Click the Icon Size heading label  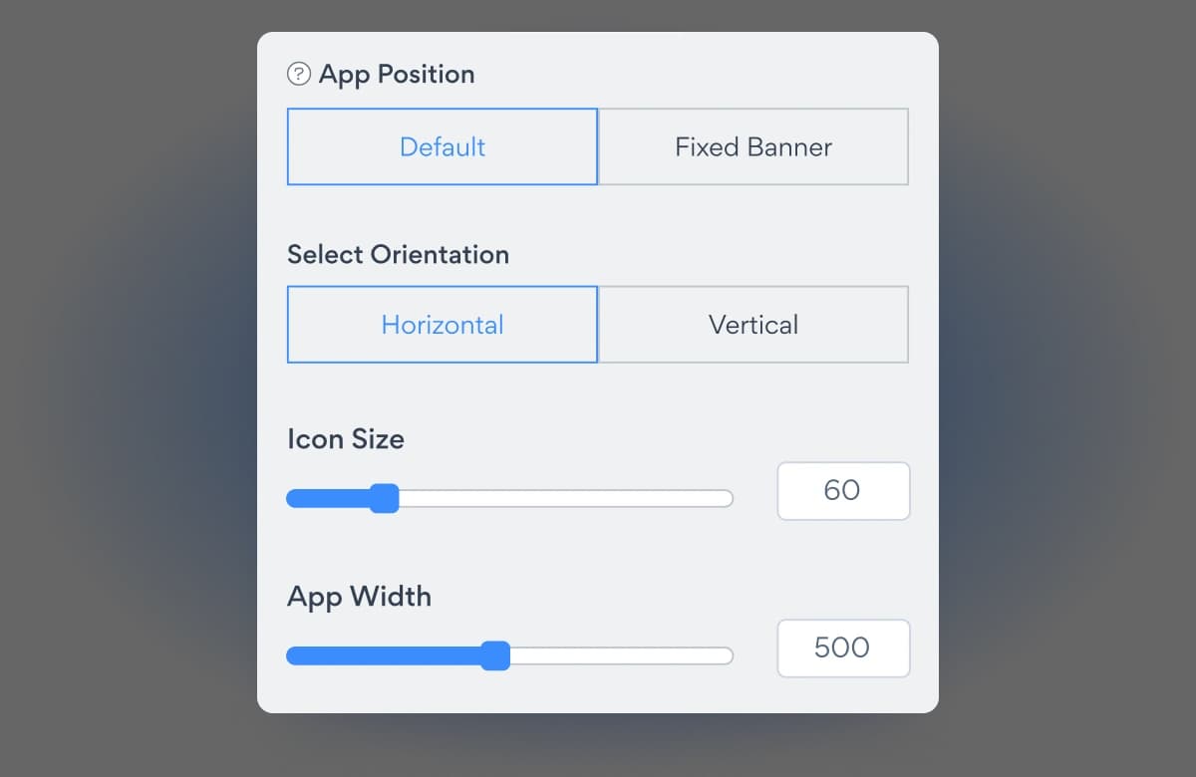click(346, 439)
